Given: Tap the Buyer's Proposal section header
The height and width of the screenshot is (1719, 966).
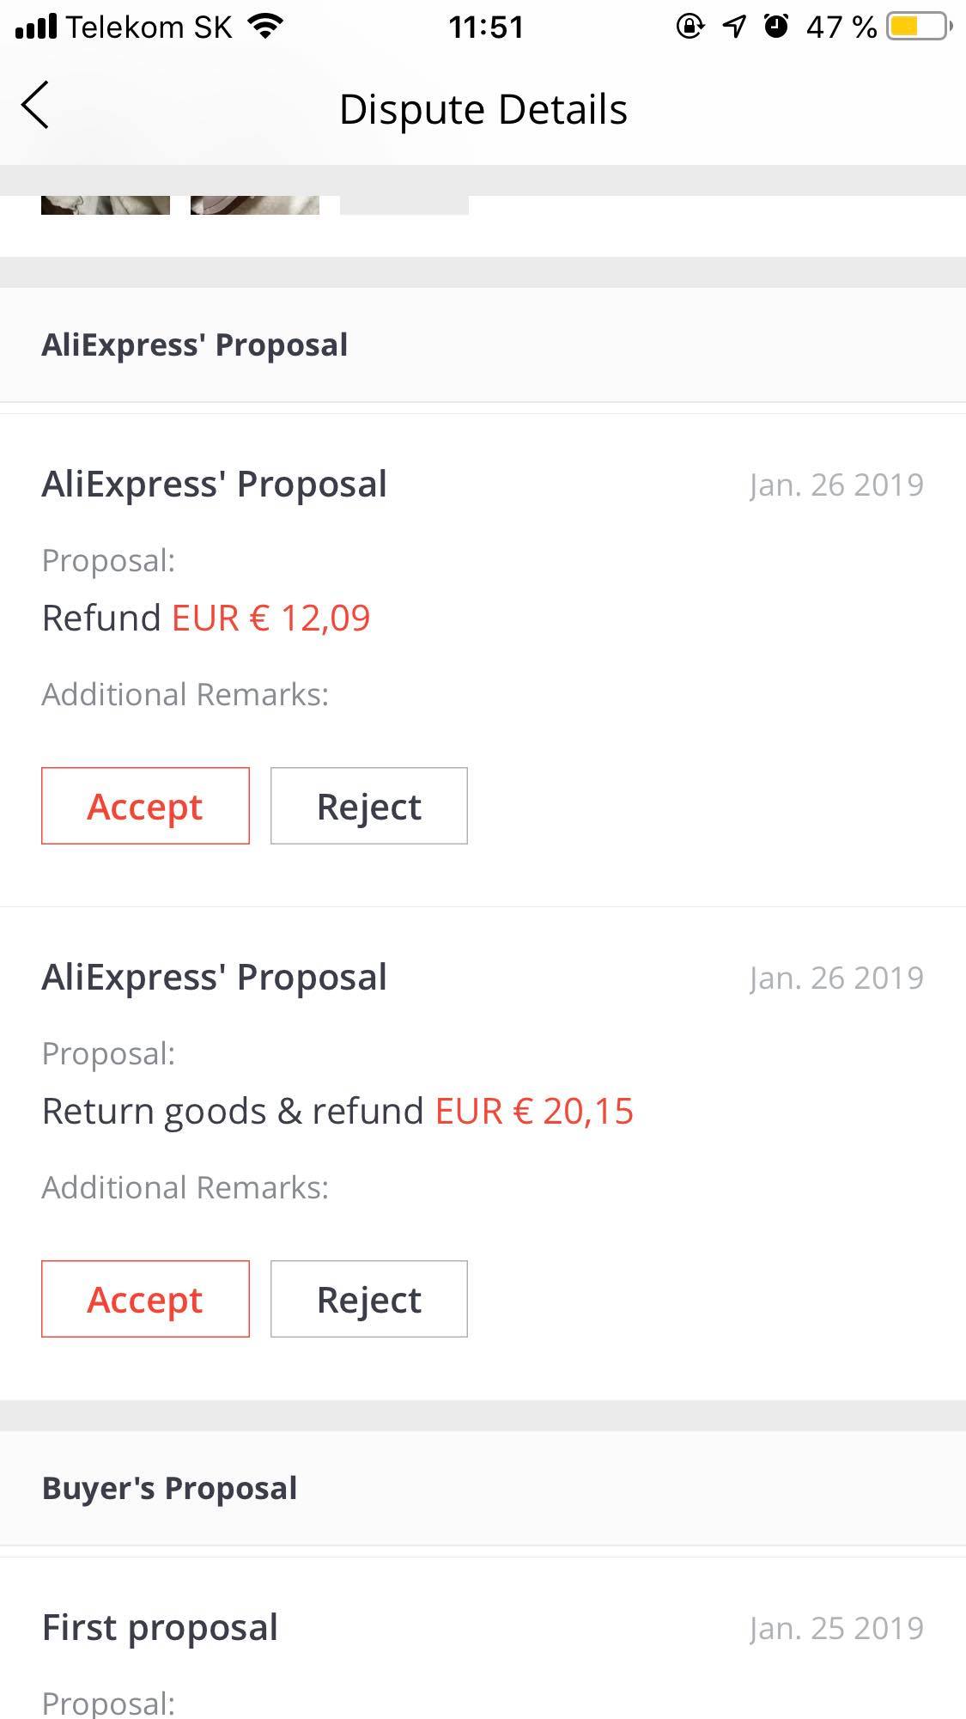Looking at the screenshot, I should click(x=170, y=1489).
